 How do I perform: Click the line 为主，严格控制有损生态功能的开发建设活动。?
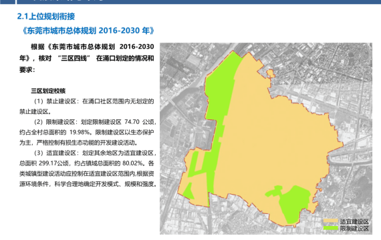pos(80,143)
